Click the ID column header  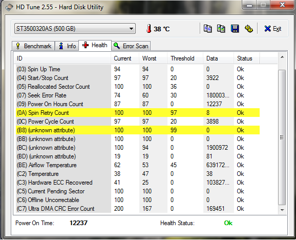(x=62, y=58)
